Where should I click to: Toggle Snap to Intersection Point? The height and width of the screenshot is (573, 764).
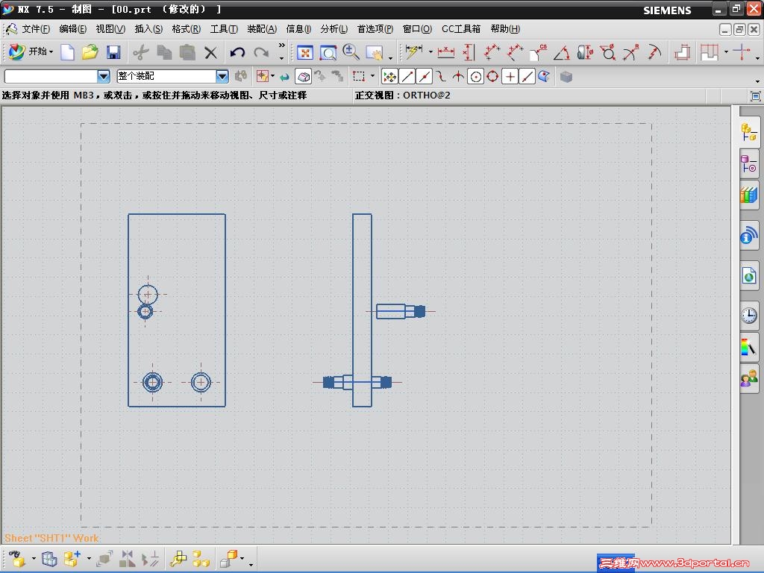coord(458,77)
